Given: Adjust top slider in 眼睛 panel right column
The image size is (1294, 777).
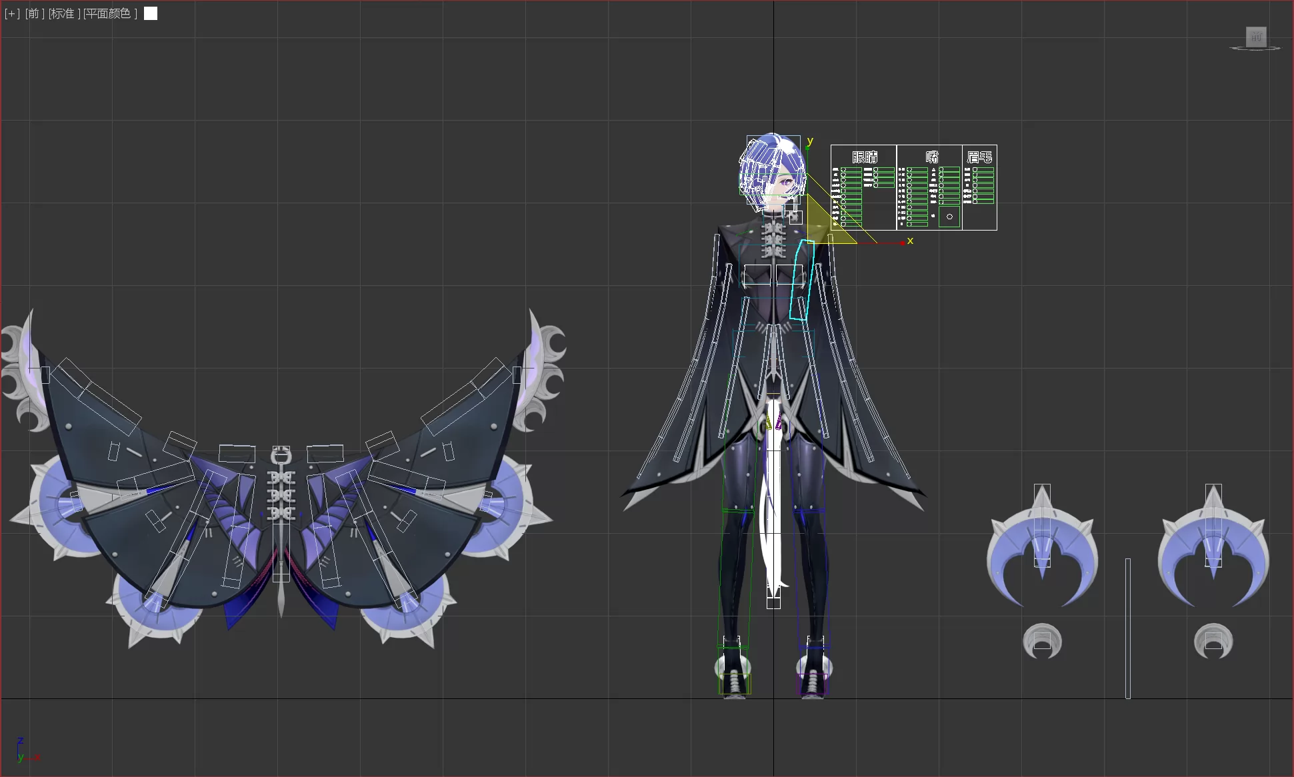Looking at the screenshot, I should tap(884, 169).
